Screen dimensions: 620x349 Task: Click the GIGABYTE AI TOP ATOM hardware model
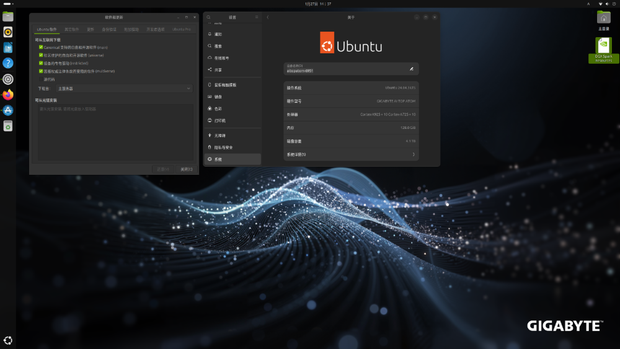pyautogui.click(x=396, y=101)
